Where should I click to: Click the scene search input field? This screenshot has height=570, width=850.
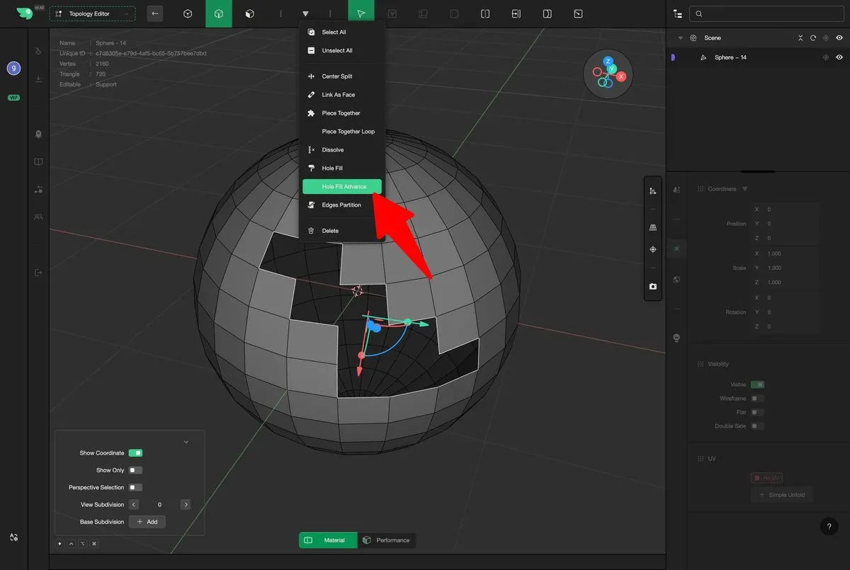(x=769, y=13)
